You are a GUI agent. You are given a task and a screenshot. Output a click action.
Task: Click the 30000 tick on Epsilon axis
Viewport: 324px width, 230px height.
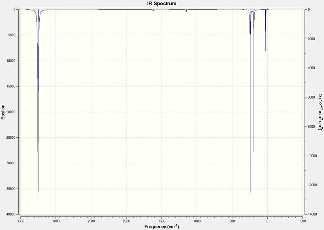click(x=11, y=163)
